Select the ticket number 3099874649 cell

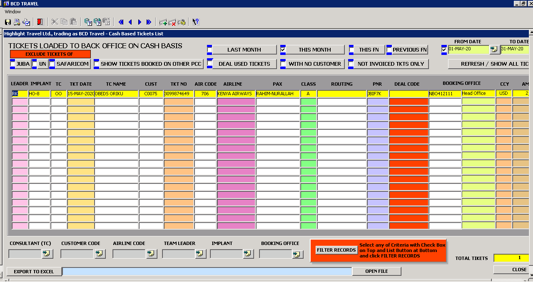tap(179, 94)
